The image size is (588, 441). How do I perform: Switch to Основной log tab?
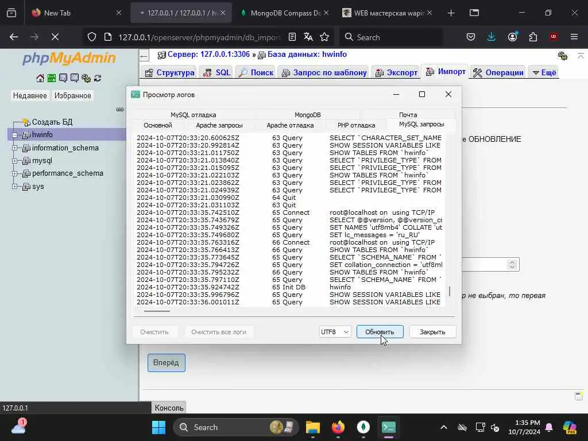(158, 125)
